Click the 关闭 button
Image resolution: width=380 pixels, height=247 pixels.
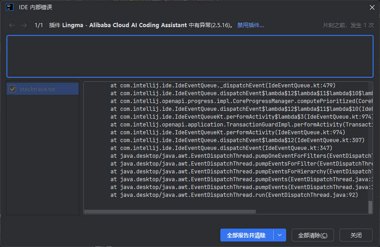click(x=356, y=235)
